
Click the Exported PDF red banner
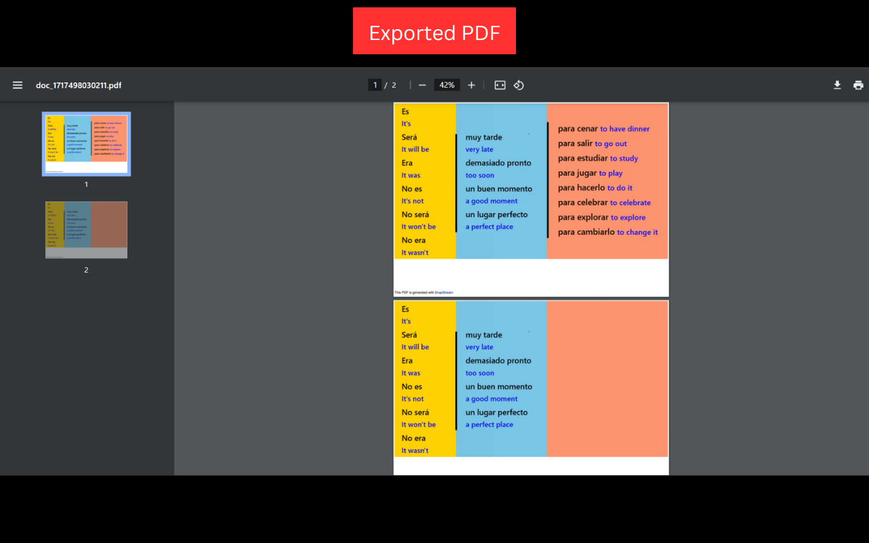[x=434, y=31]
